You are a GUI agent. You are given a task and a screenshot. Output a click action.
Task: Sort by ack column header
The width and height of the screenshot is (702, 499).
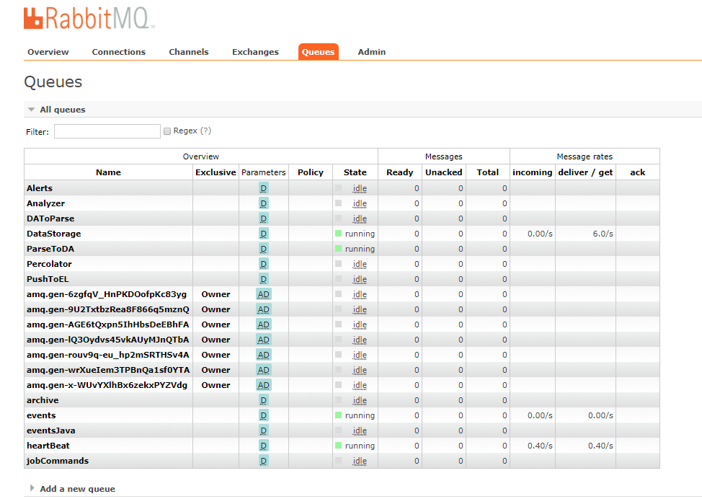(x=638, y=172)
